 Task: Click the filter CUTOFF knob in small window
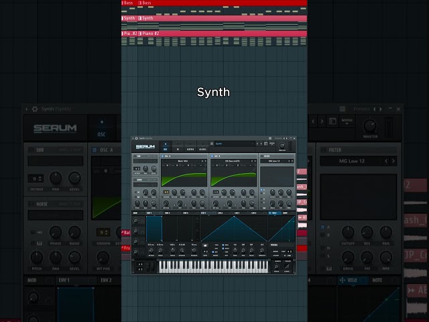coord(273,192)
